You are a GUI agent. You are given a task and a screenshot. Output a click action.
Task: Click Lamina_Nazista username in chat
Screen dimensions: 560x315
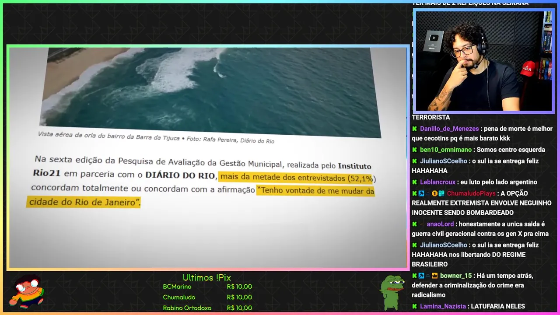click(443, 306)
